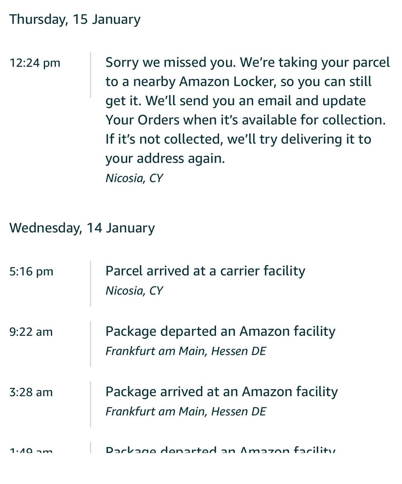Click the timeline line beside 12:24 pm
402x484 pixels.
tap(91, 75)
